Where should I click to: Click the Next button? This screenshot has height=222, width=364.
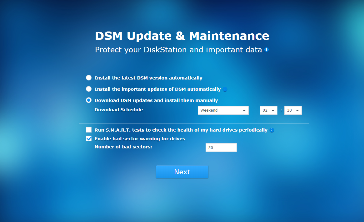(x=182, y=172)
